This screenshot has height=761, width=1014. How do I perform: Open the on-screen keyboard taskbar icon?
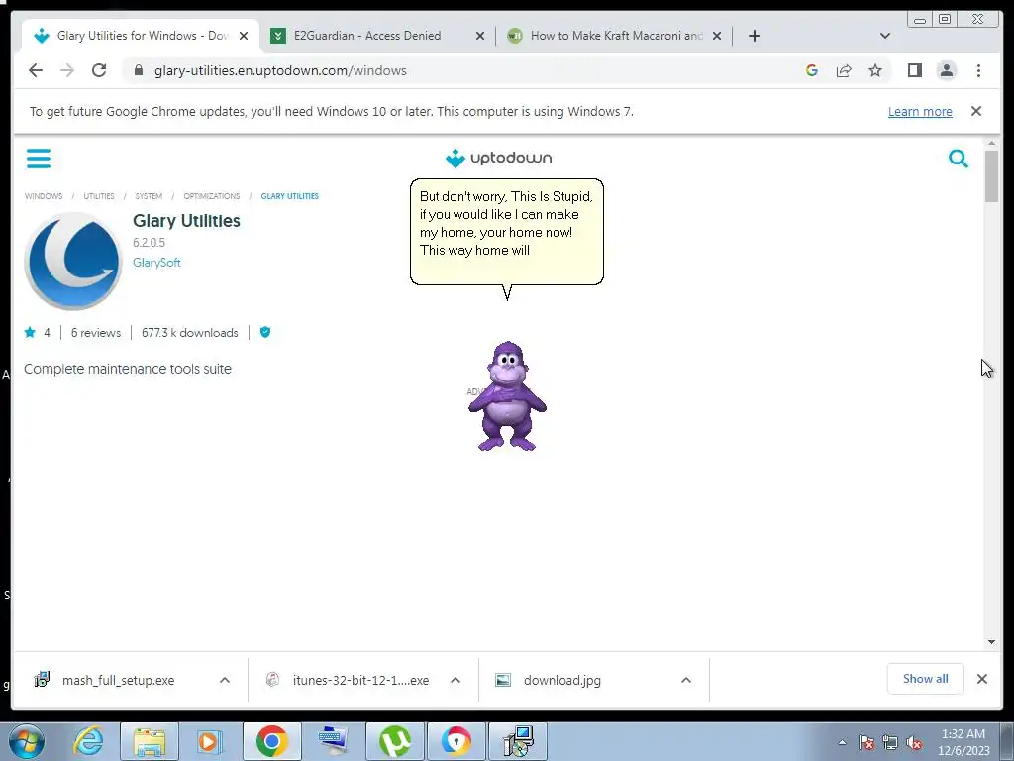[x=333, y=741]
